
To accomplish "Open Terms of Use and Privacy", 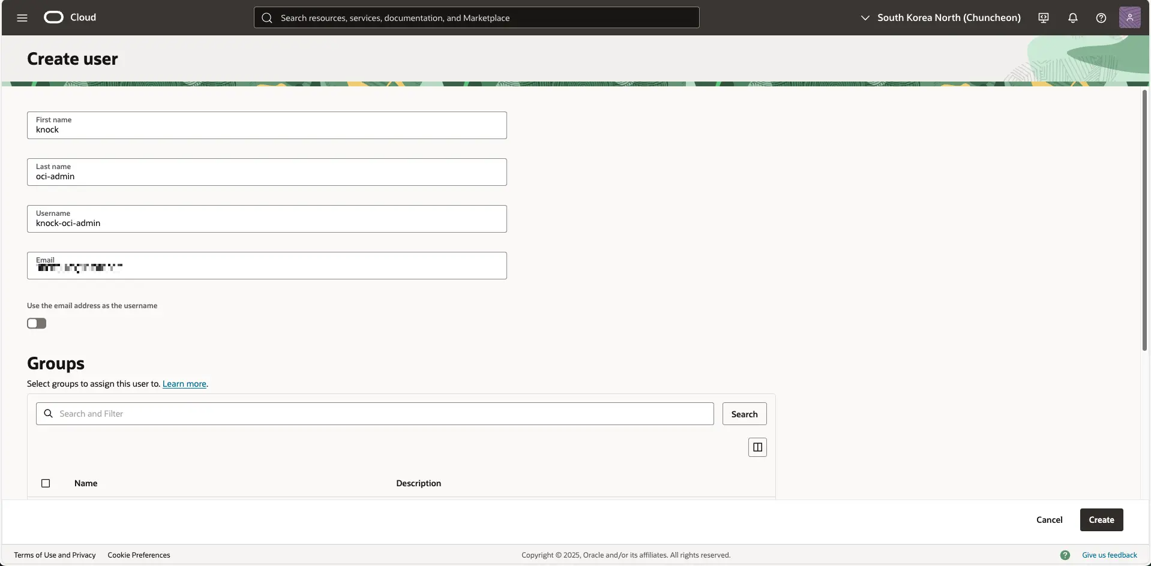I will [55, 555].
